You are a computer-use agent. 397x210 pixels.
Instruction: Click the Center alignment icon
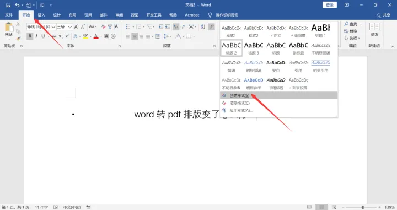pos(135,36)
